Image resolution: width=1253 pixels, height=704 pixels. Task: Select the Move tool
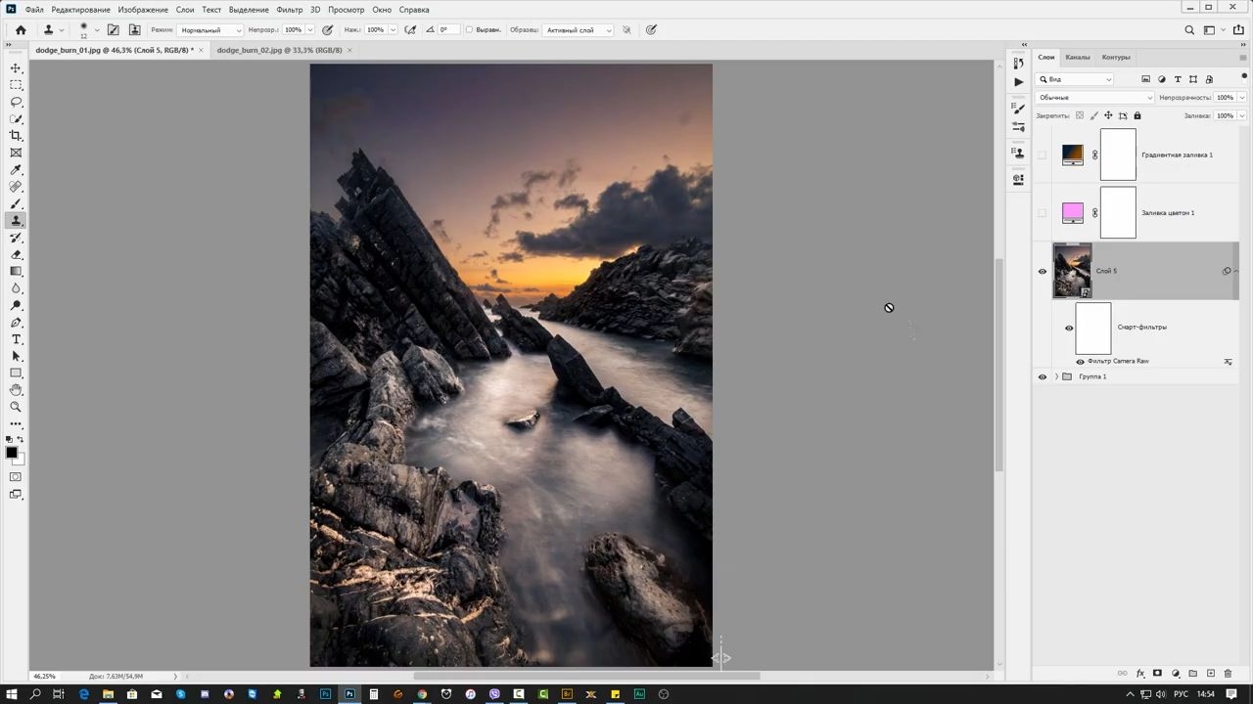click(x=16, y=67)
